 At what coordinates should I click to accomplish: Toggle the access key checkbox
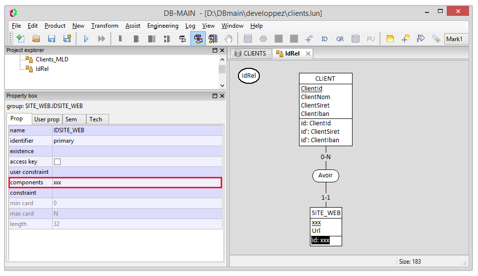[57, 162]
